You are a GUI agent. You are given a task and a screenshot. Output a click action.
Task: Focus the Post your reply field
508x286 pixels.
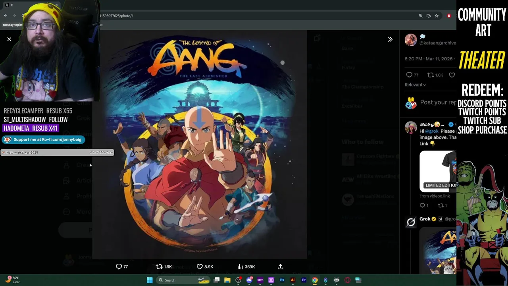point(438,102)
